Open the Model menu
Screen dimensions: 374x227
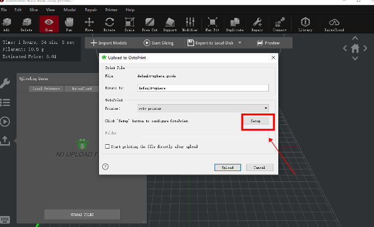click(x=70, y=10)
